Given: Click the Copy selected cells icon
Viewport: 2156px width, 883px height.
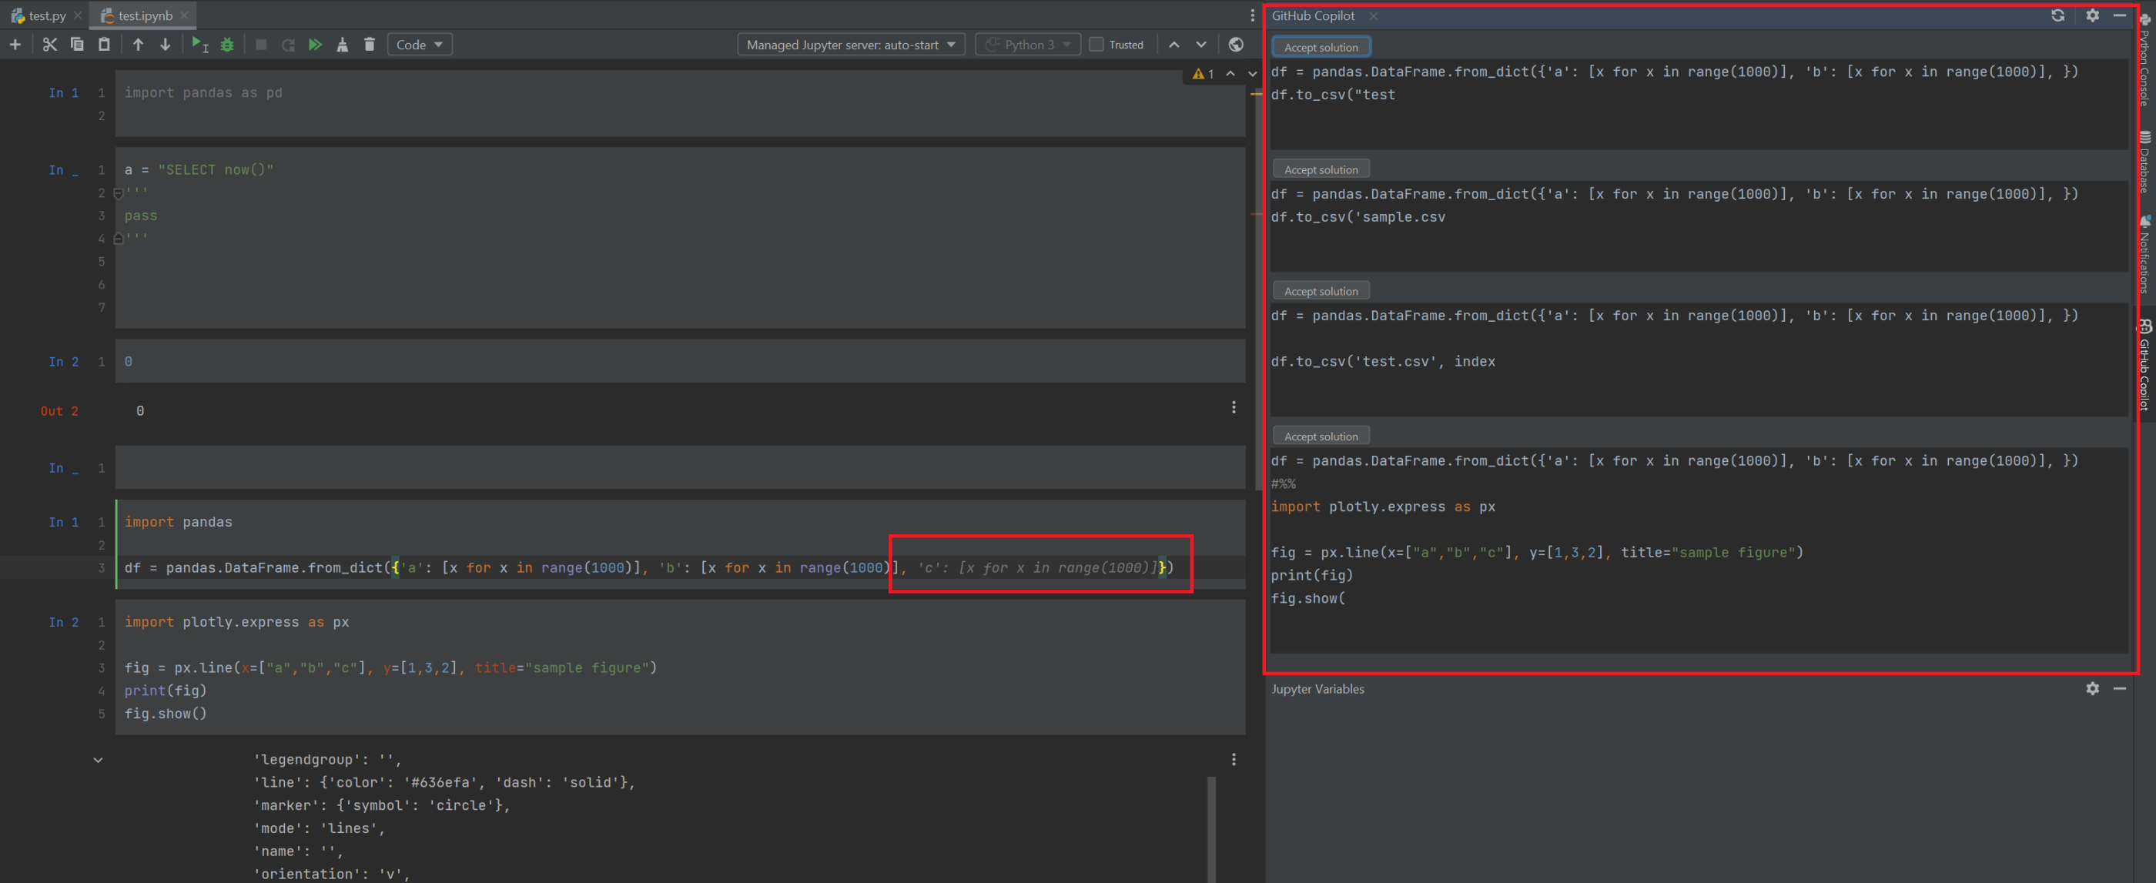Looking at the screenshot, I should tap(75, 42).
